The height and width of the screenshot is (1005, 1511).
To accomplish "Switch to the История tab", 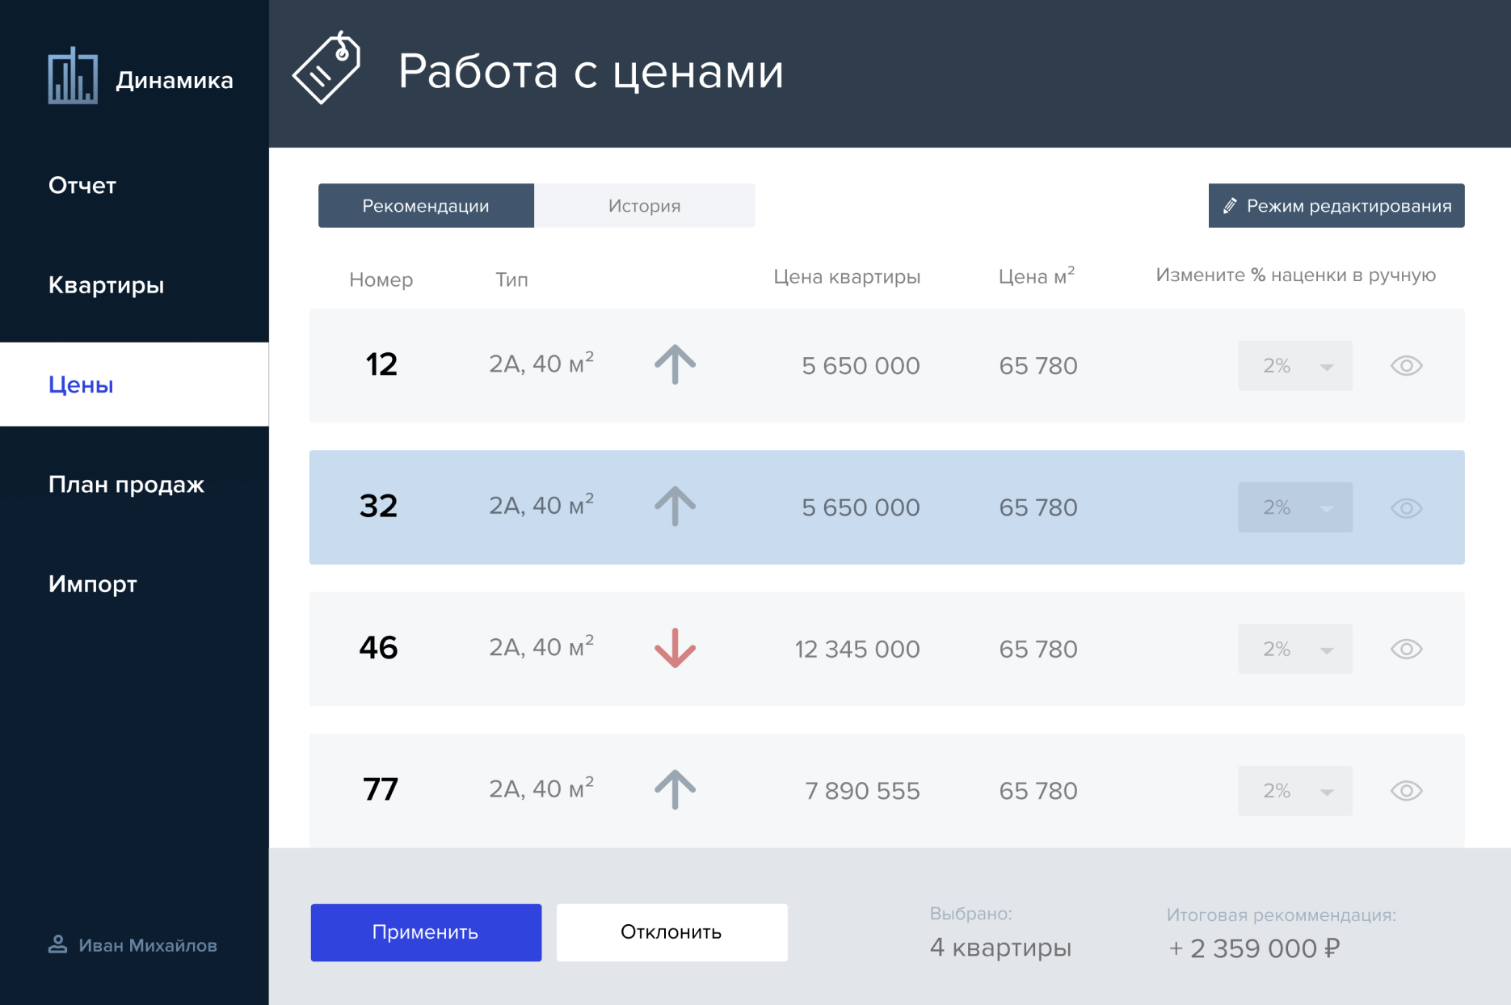I will coord(644,206).
